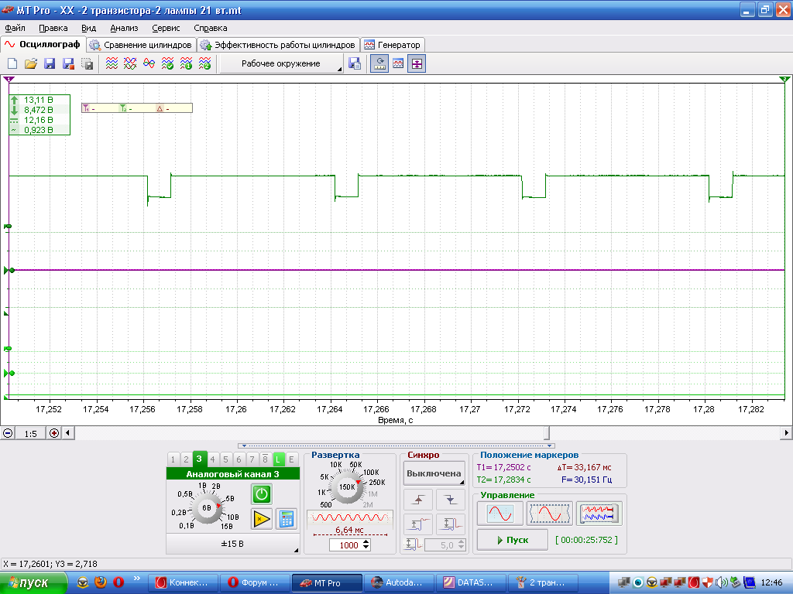The width and height of the screenshot is (793, 594).
Task: Select falling-edge trigger button
Action: point(450,500)
